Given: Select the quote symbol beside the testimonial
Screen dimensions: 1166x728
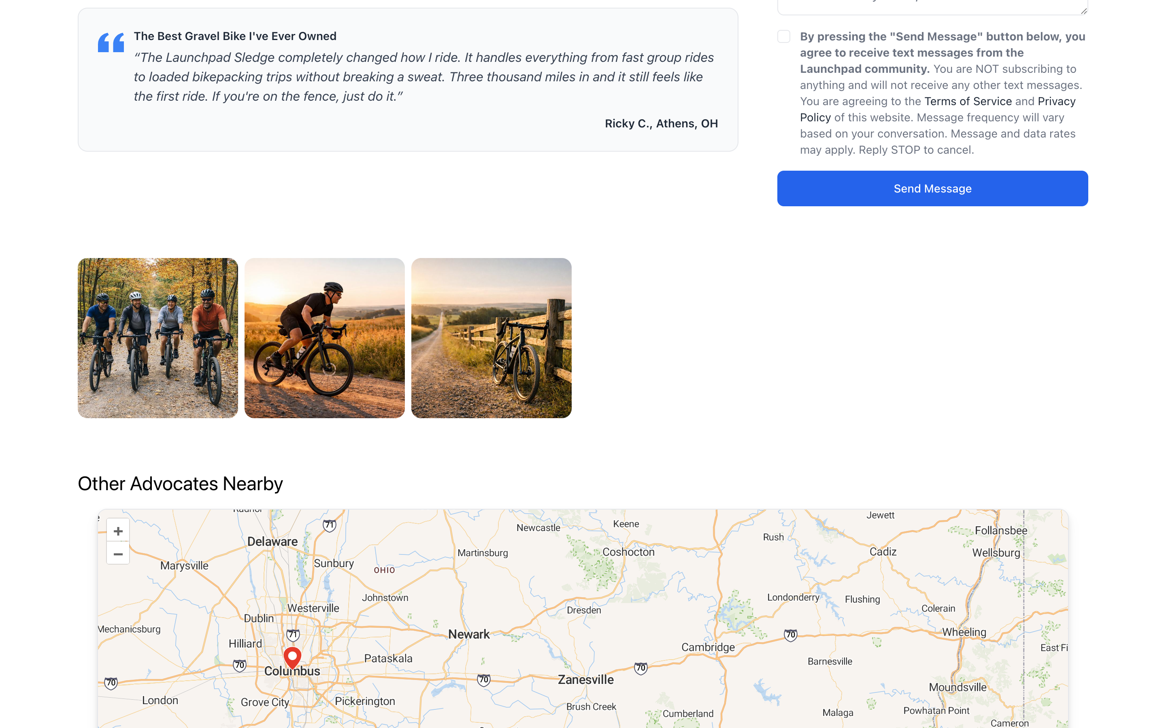Looking at the screenshot, I should coord(111,42).
